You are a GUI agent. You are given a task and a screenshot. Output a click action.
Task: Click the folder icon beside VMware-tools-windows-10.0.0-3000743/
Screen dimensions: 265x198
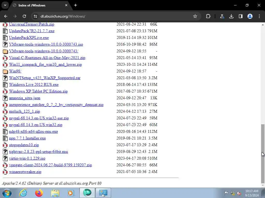[5, 51]
